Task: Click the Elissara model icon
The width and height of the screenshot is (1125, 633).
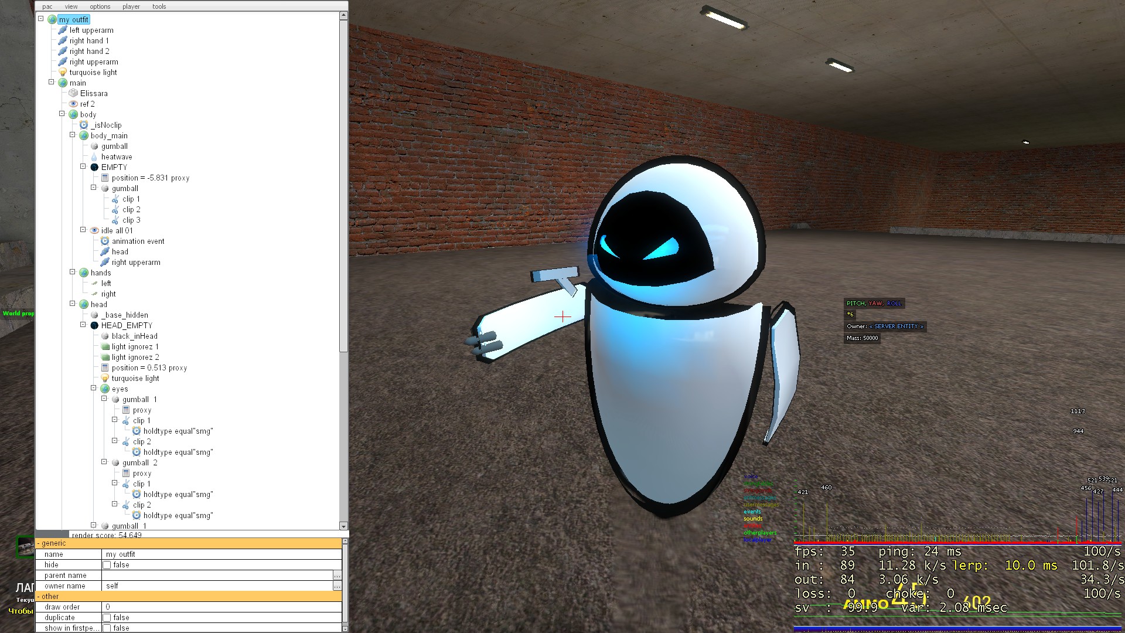Action: [73, 93]
